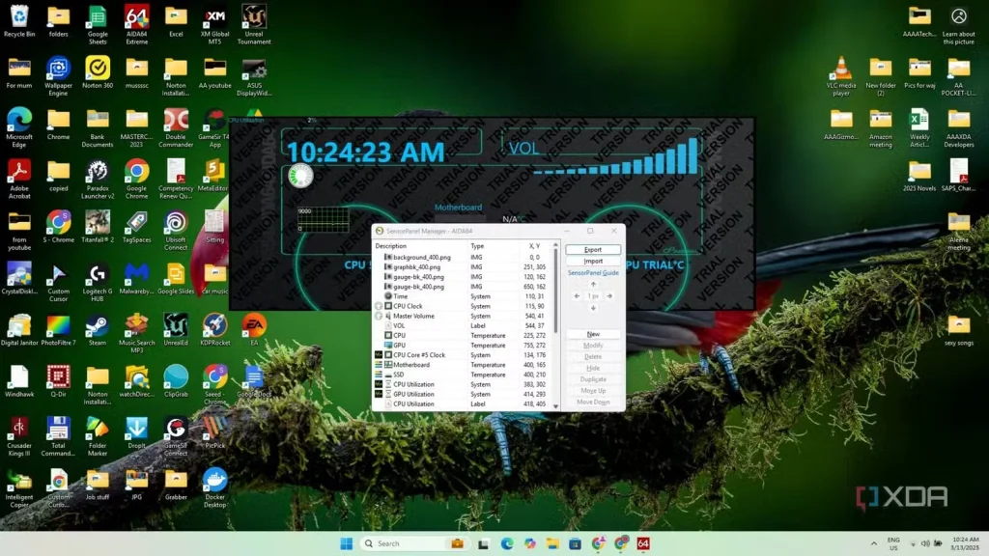Click the Docker Desktop icon
Image resolution: width=989 pixels, height=556 pixels.
click(x=214, y=481)
